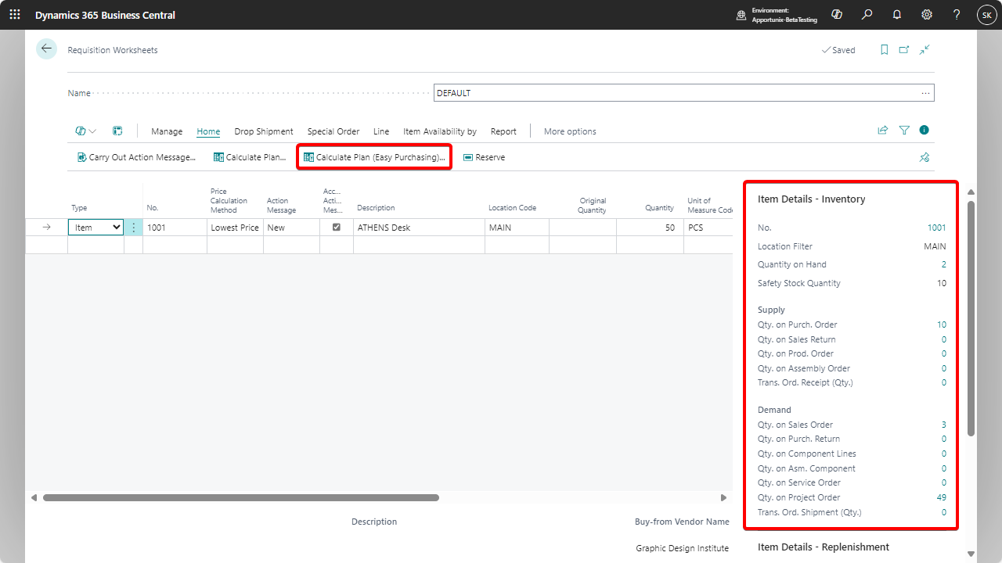This screenshot has width=1002, height=563.
Task: Unpin the action bar pin icon
Action: coord(925,157)
